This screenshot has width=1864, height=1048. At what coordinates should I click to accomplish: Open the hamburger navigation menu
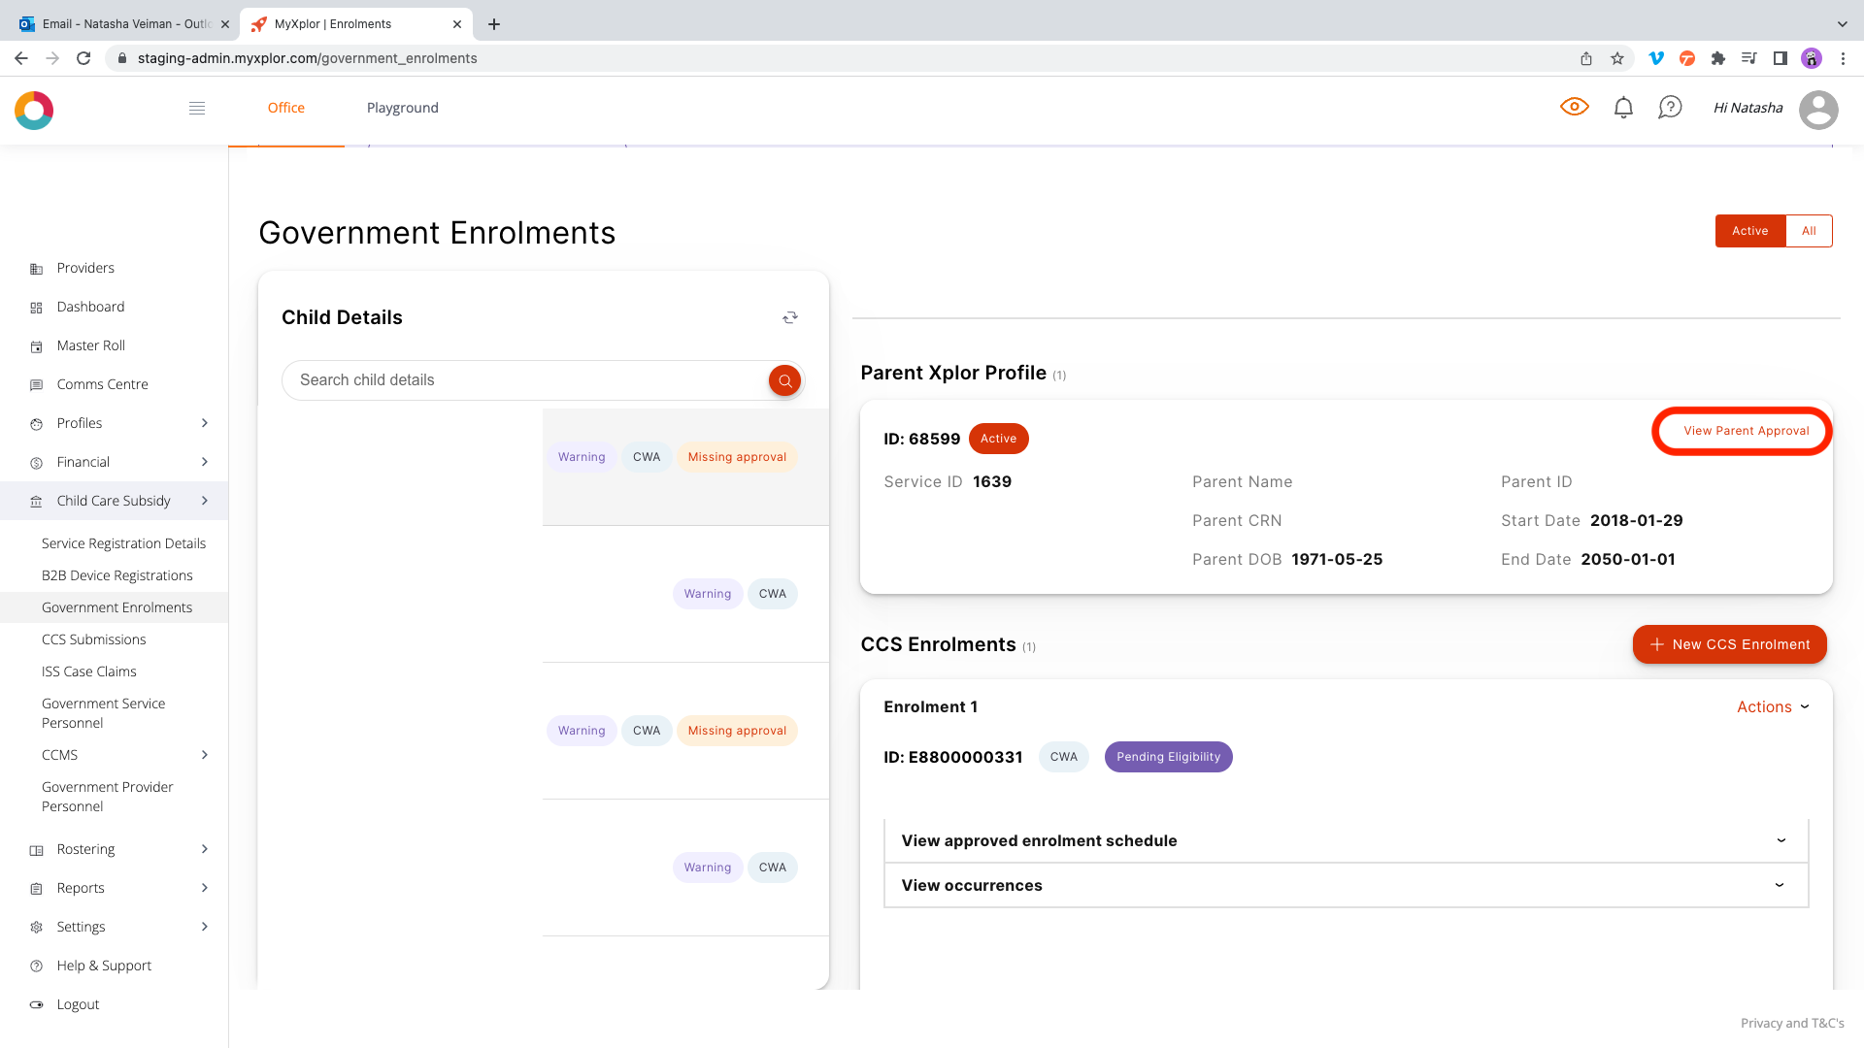197,108
